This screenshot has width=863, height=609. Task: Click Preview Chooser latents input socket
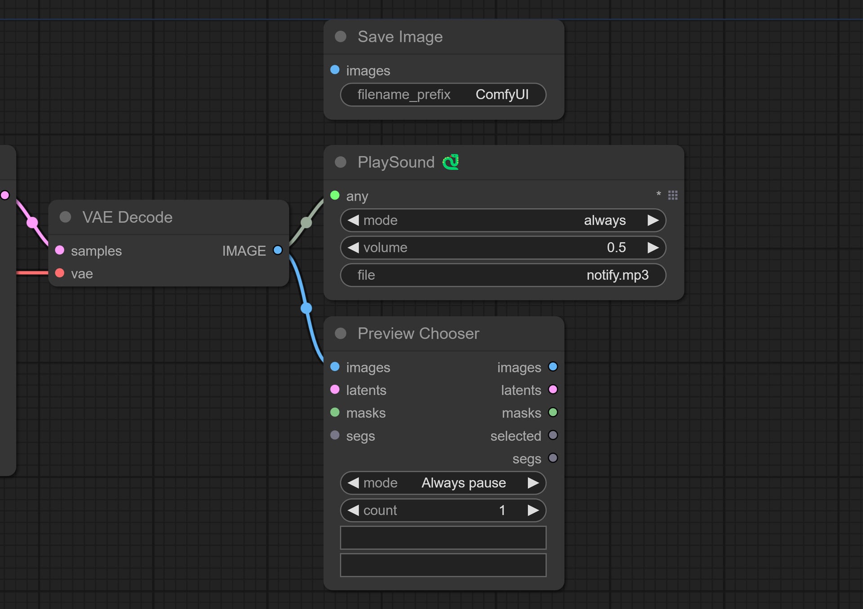(x=335, y=389)
